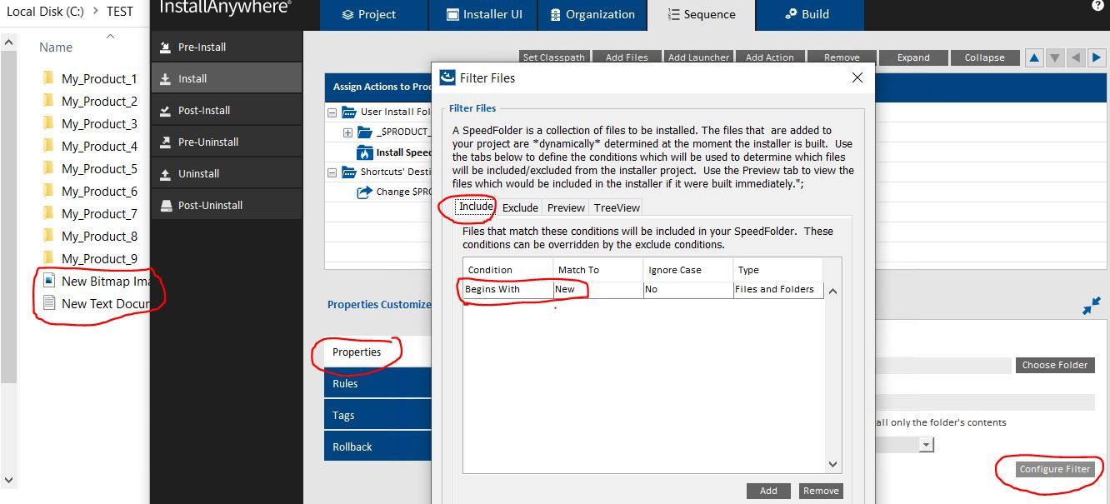Expand the _$PRODUCT_ folder node

pyautogui.click(x=347, y=132)
